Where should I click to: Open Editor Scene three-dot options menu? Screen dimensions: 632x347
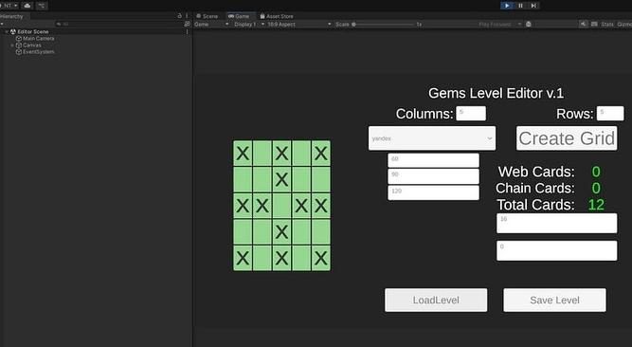[187, 31]
